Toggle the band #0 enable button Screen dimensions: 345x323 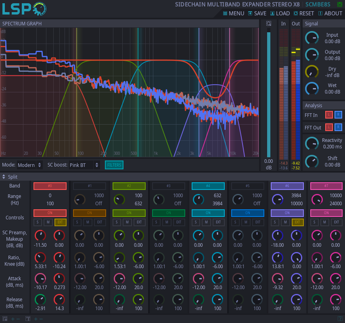click(50, 186)
